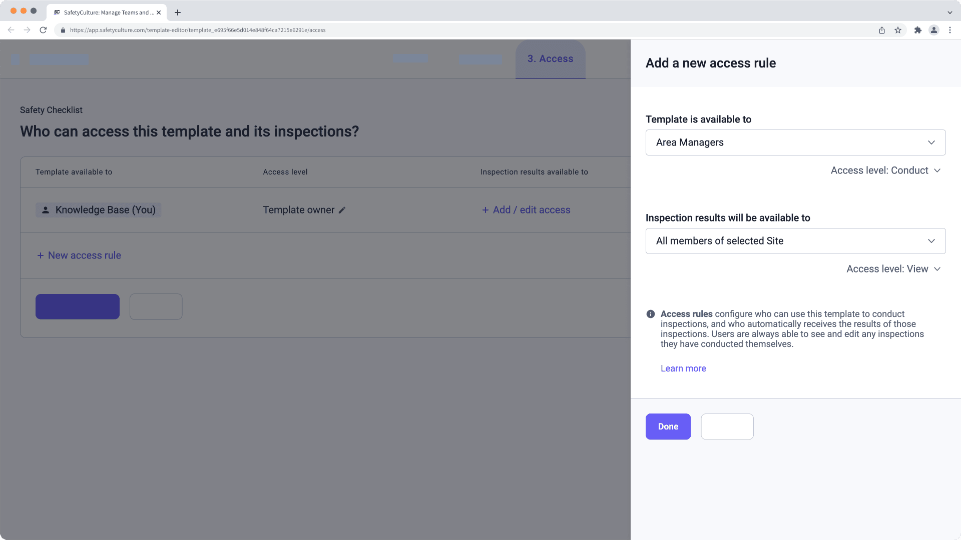Open the browser extensions puzzle icon
The width and height of the screenshot is (961, 540).
(x=918, y=30)
